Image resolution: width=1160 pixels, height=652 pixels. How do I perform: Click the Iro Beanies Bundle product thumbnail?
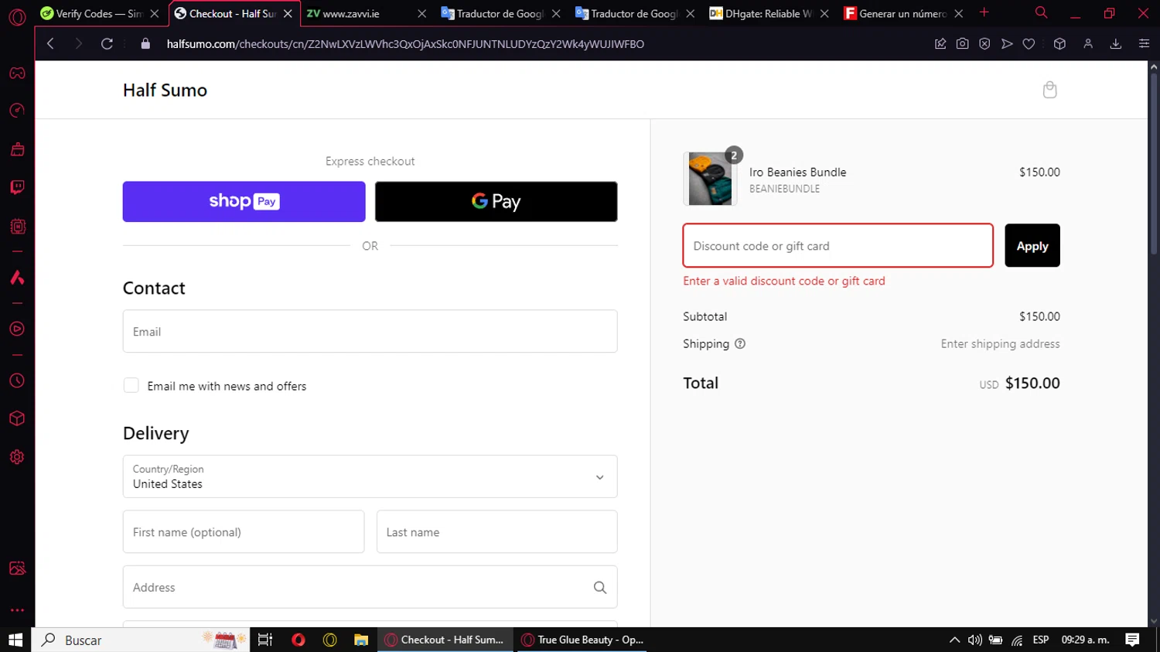click(710, 179)
